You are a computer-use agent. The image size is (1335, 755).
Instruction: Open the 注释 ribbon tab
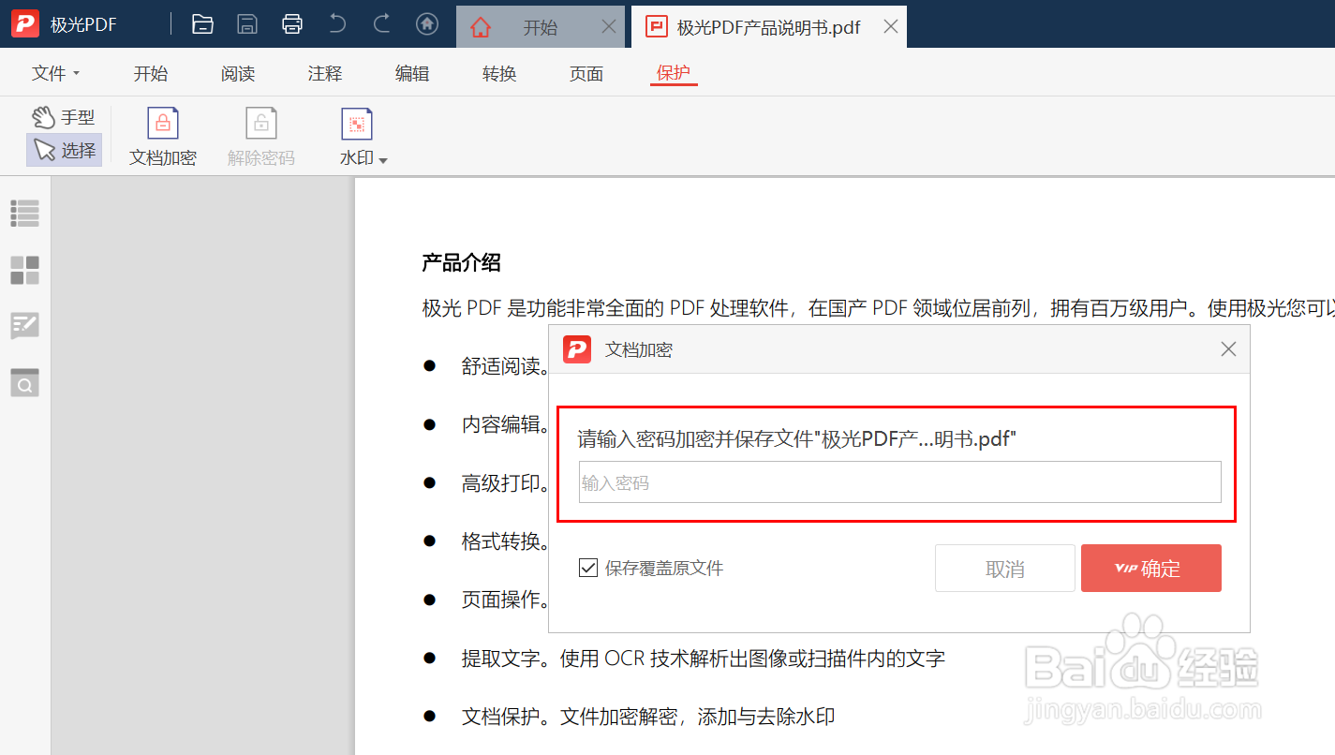325,73
